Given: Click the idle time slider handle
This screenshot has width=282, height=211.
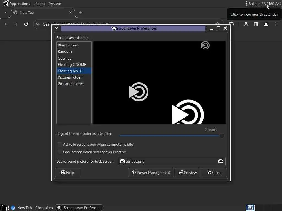Looking at the screenshot, I should tap(222, 136).
